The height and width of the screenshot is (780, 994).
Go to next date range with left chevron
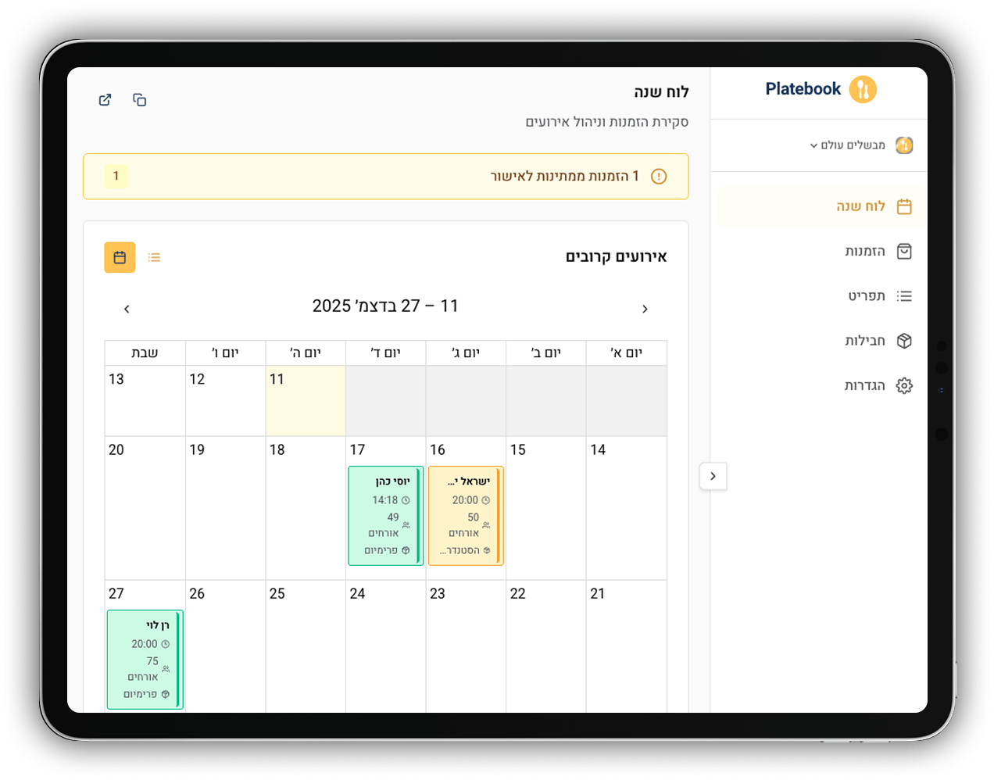click(x=127, y=309)
